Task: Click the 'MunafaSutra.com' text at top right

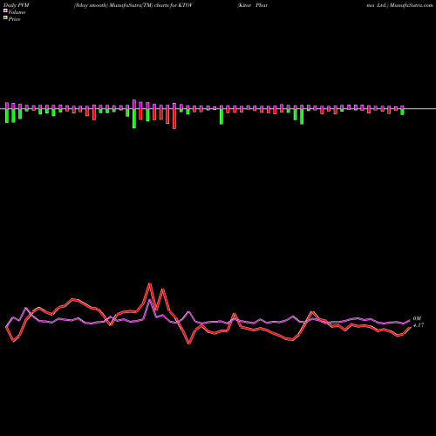Action: click(x=411, y=5)
